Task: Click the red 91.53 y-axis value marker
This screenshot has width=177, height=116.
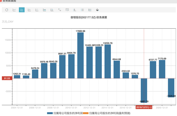Action: pyautogui.click(x=6, y=78)
